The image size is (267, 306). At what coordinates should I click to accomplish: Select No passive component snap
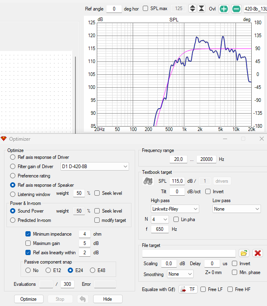pos(28,270)
